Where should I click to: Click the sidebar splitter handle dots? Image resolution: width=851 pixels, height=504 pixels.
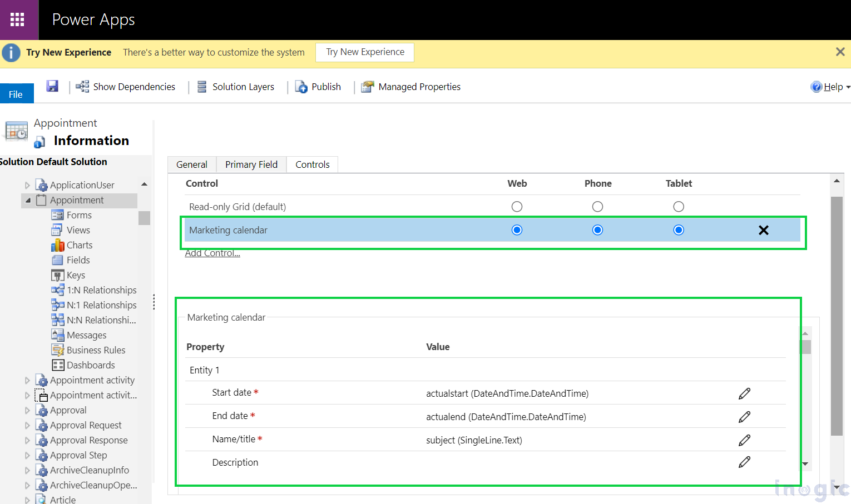click(154, 302)
